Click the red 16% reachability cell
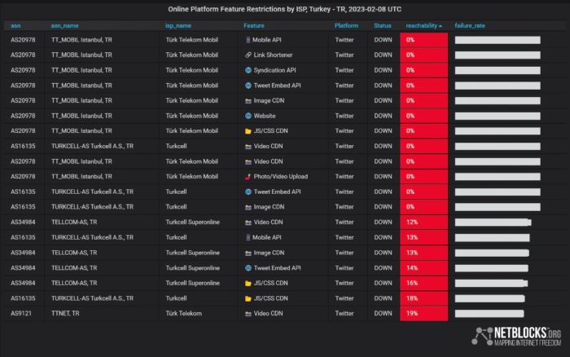The image size is (570, 357). tap(424, 283)
